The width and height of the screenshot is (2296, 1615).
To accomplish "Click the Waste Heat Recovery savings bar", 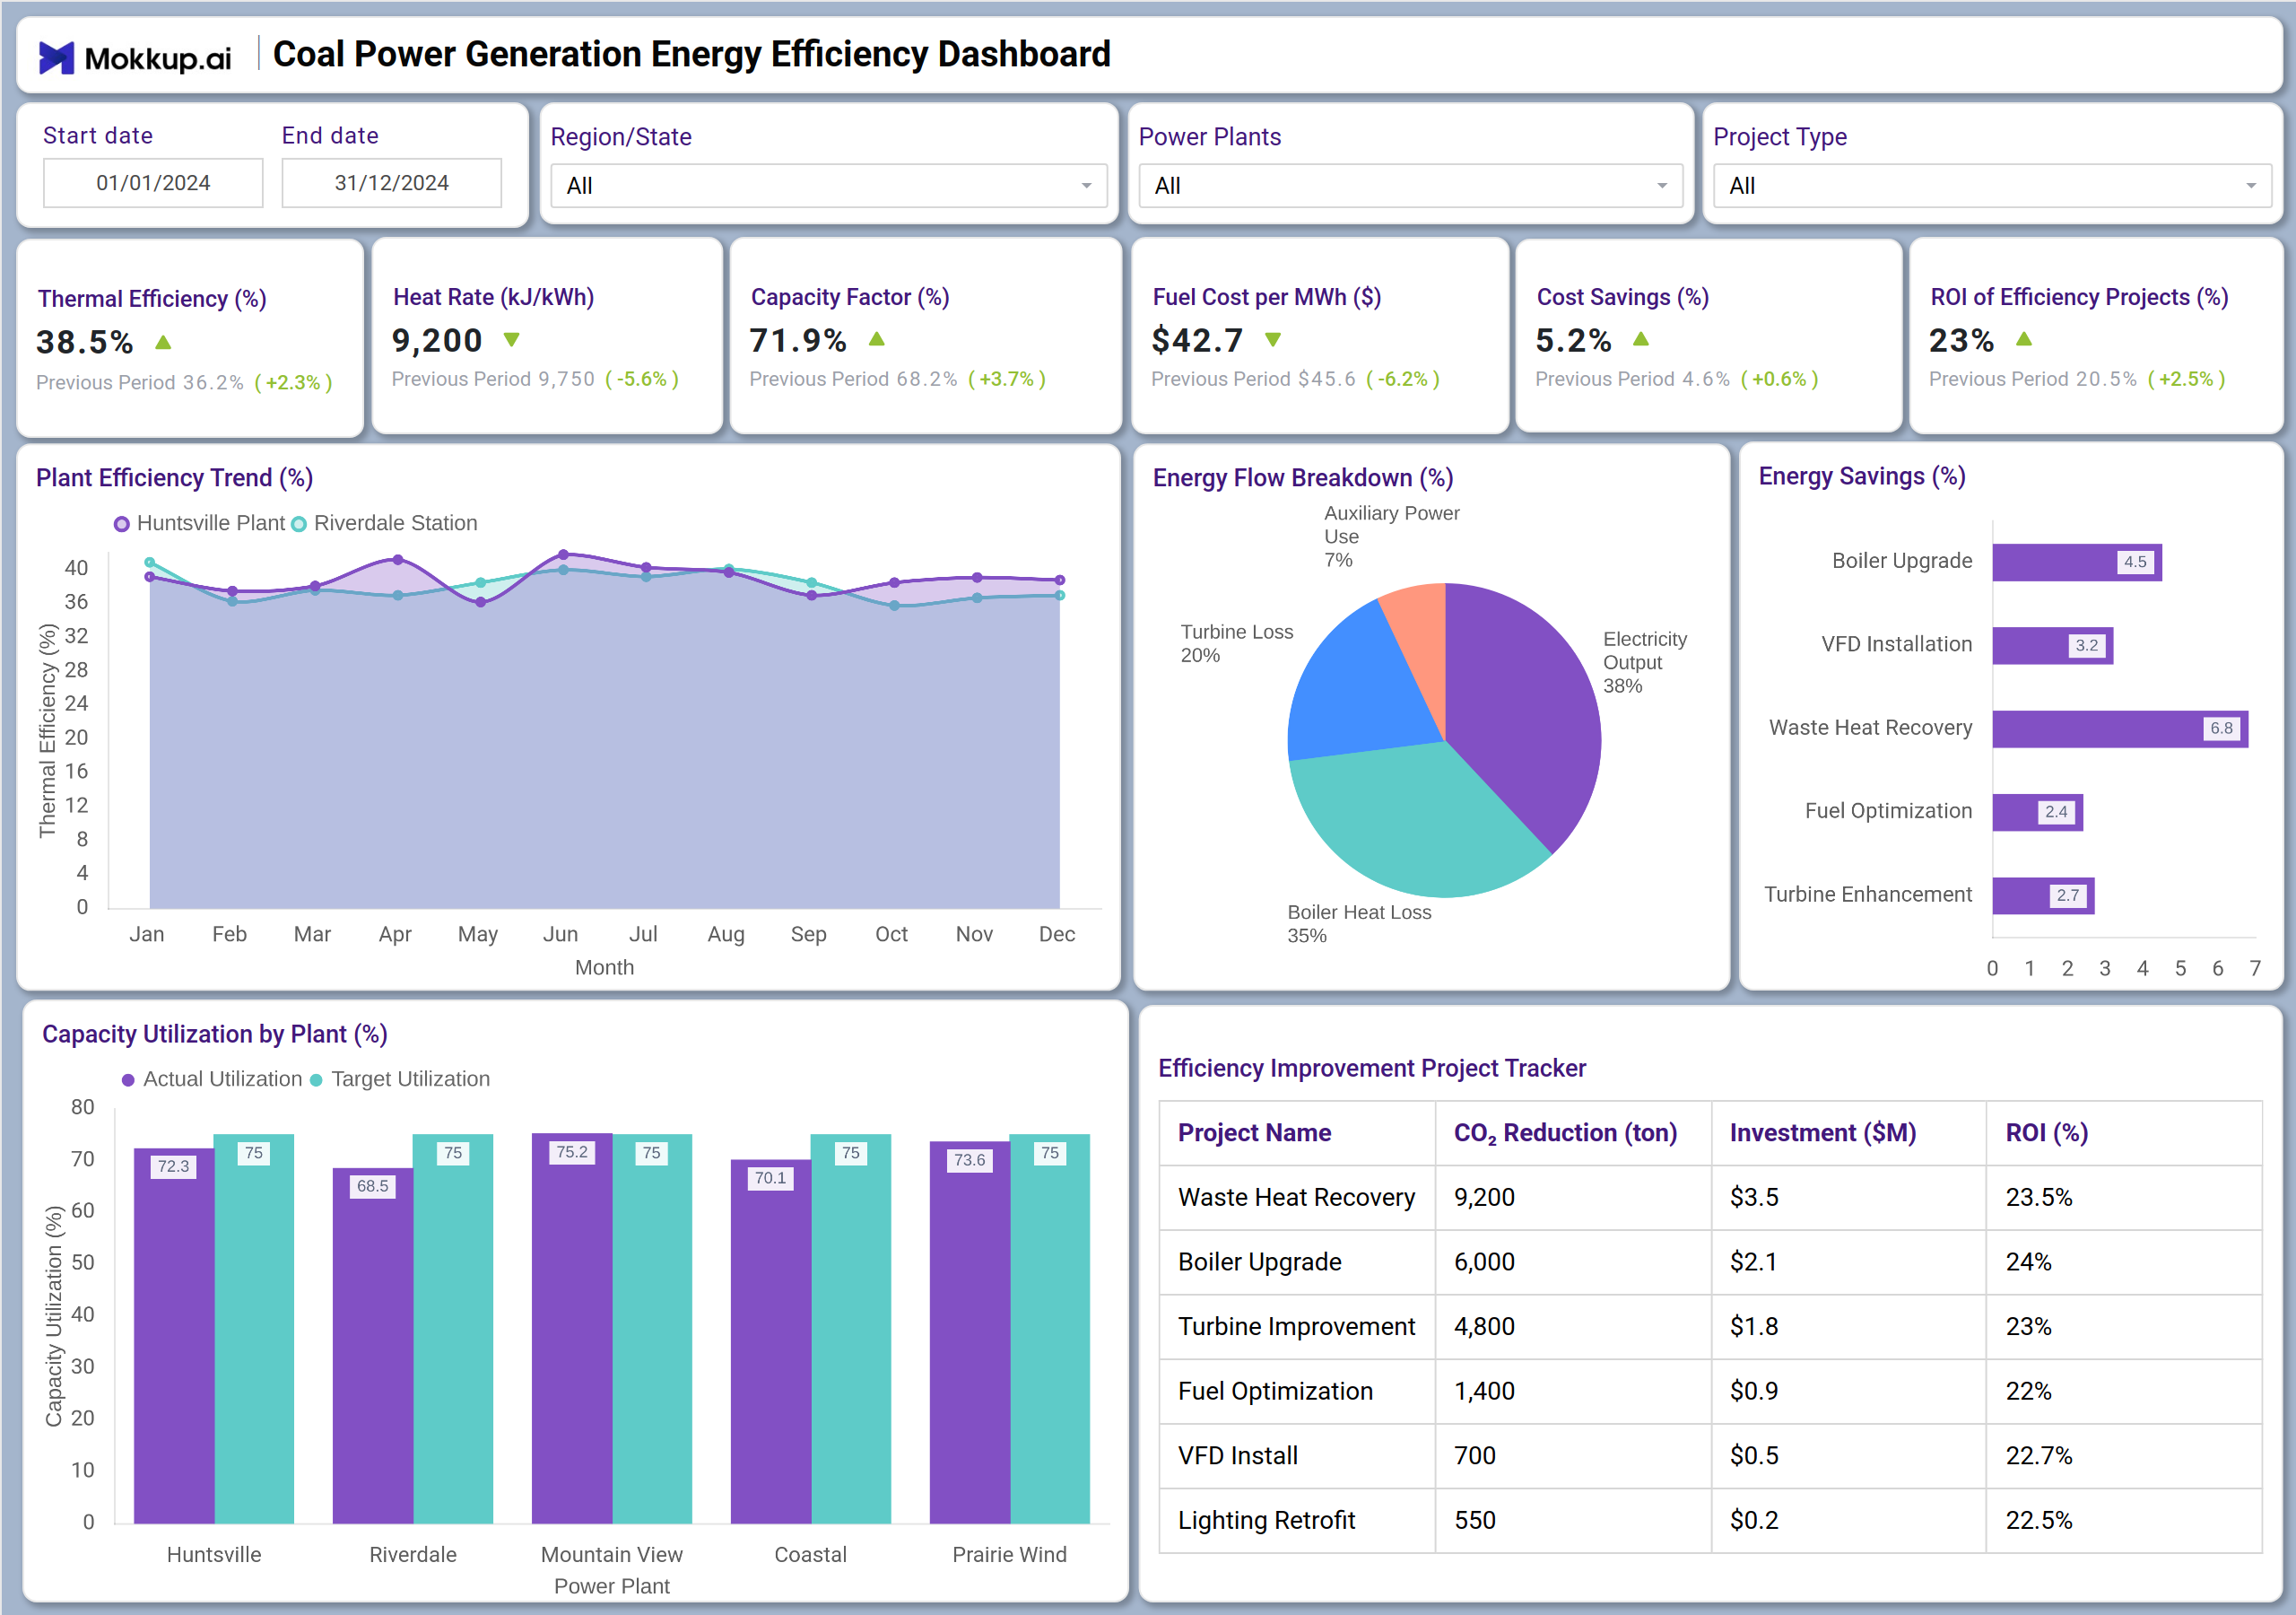I will tap(2120, 729).
